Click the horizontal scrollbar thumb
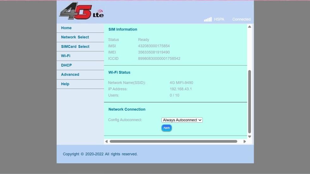Viewport: 310px width, 174px height. click(x=173, y=142)
